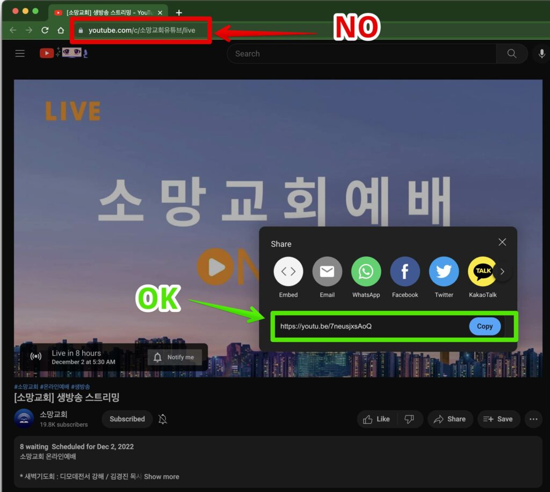The image size is (550, 492).
Task: Close the Share dialog
Action: pos(502,242)
